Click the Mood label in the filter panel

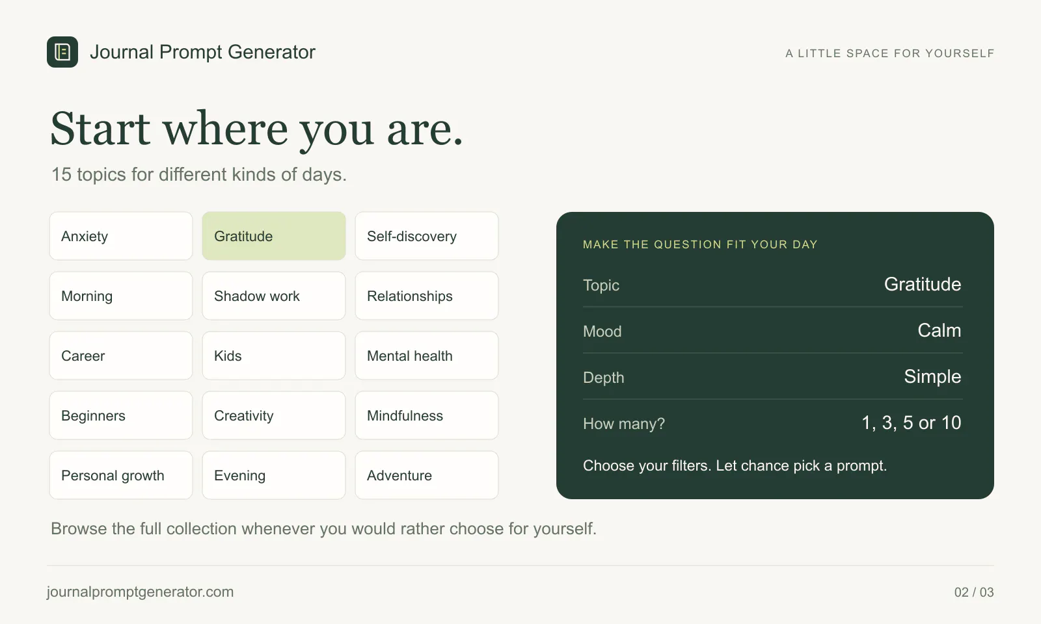[x=602, y=331]
